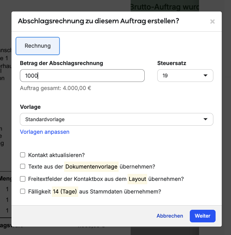Click the Standardvorlage dropdown arrow
The height and width of the screenshot is (235, 231).
click(205, 119)
